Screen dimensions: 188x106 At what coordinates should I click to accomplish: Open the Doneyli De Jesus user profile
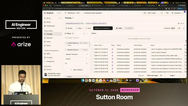(53, 74)
